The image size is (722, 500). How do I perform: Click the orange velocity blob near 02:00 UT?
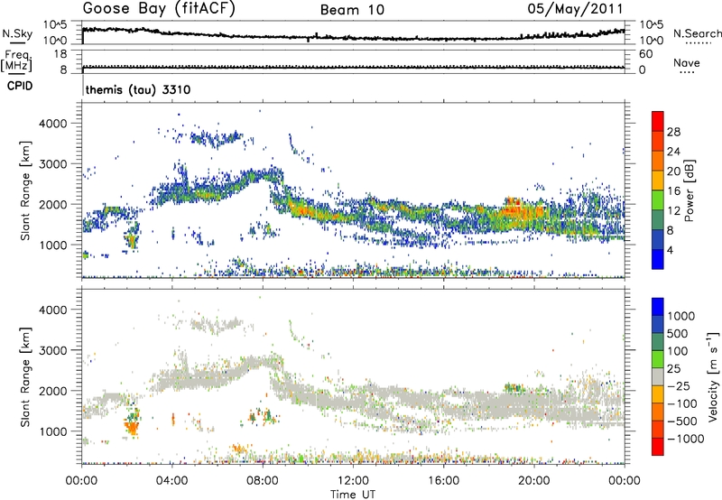click(132, 427)
